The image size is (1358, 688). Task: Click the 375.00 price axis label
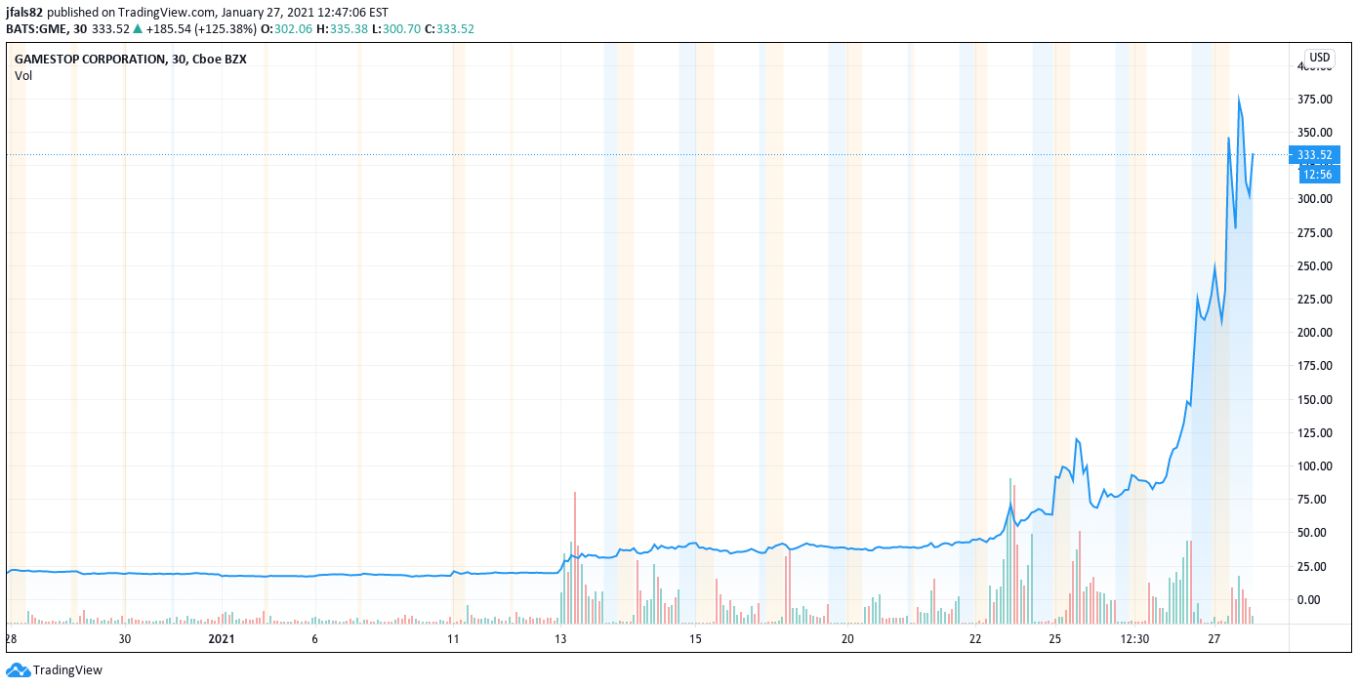1314,100
